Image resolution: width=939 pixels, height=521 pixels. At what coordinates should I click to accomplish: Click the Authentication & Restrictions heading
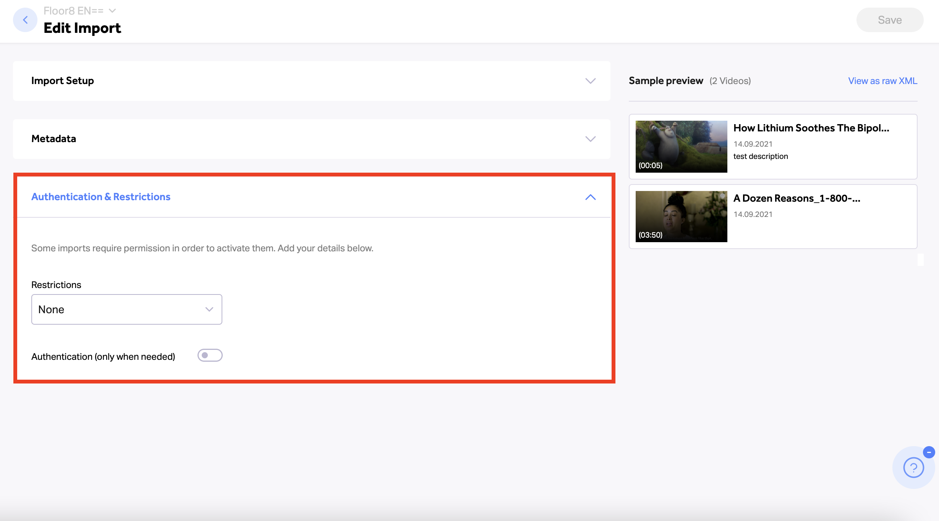[101, 197]
